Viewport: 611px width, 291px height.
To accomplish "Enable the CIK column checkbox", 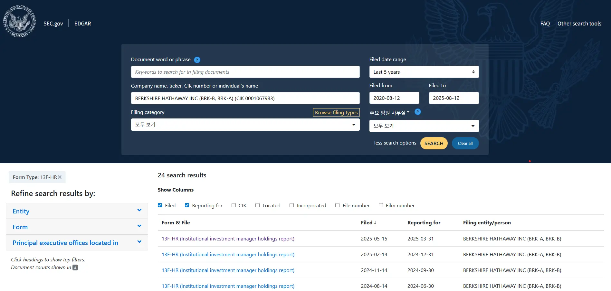I will pos(234,205).
